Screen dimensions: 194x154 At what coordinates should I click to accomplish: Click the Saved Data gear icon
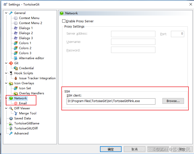coord(11,118)
